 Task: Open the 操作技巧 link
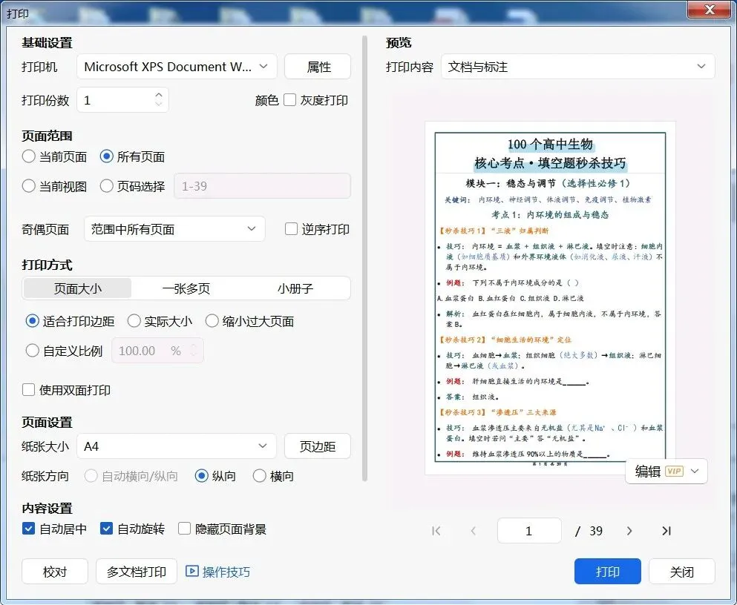pyautogui.click(x=226, y=572)
